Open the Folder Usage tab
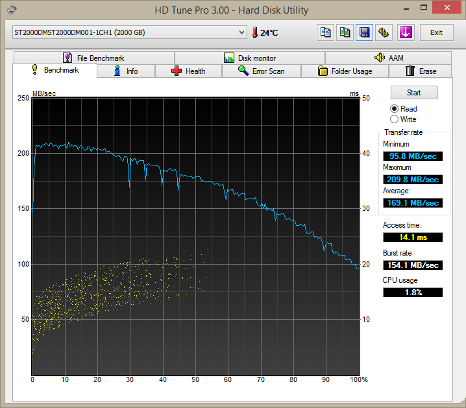The image size is (466, 408). (x=345, y=71)
